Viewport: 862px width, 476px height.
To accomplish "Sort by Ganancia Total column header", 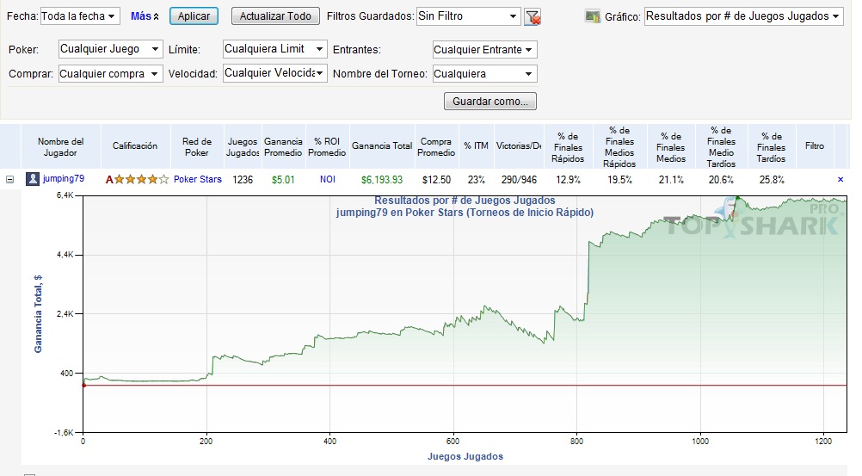I will 382,145.
